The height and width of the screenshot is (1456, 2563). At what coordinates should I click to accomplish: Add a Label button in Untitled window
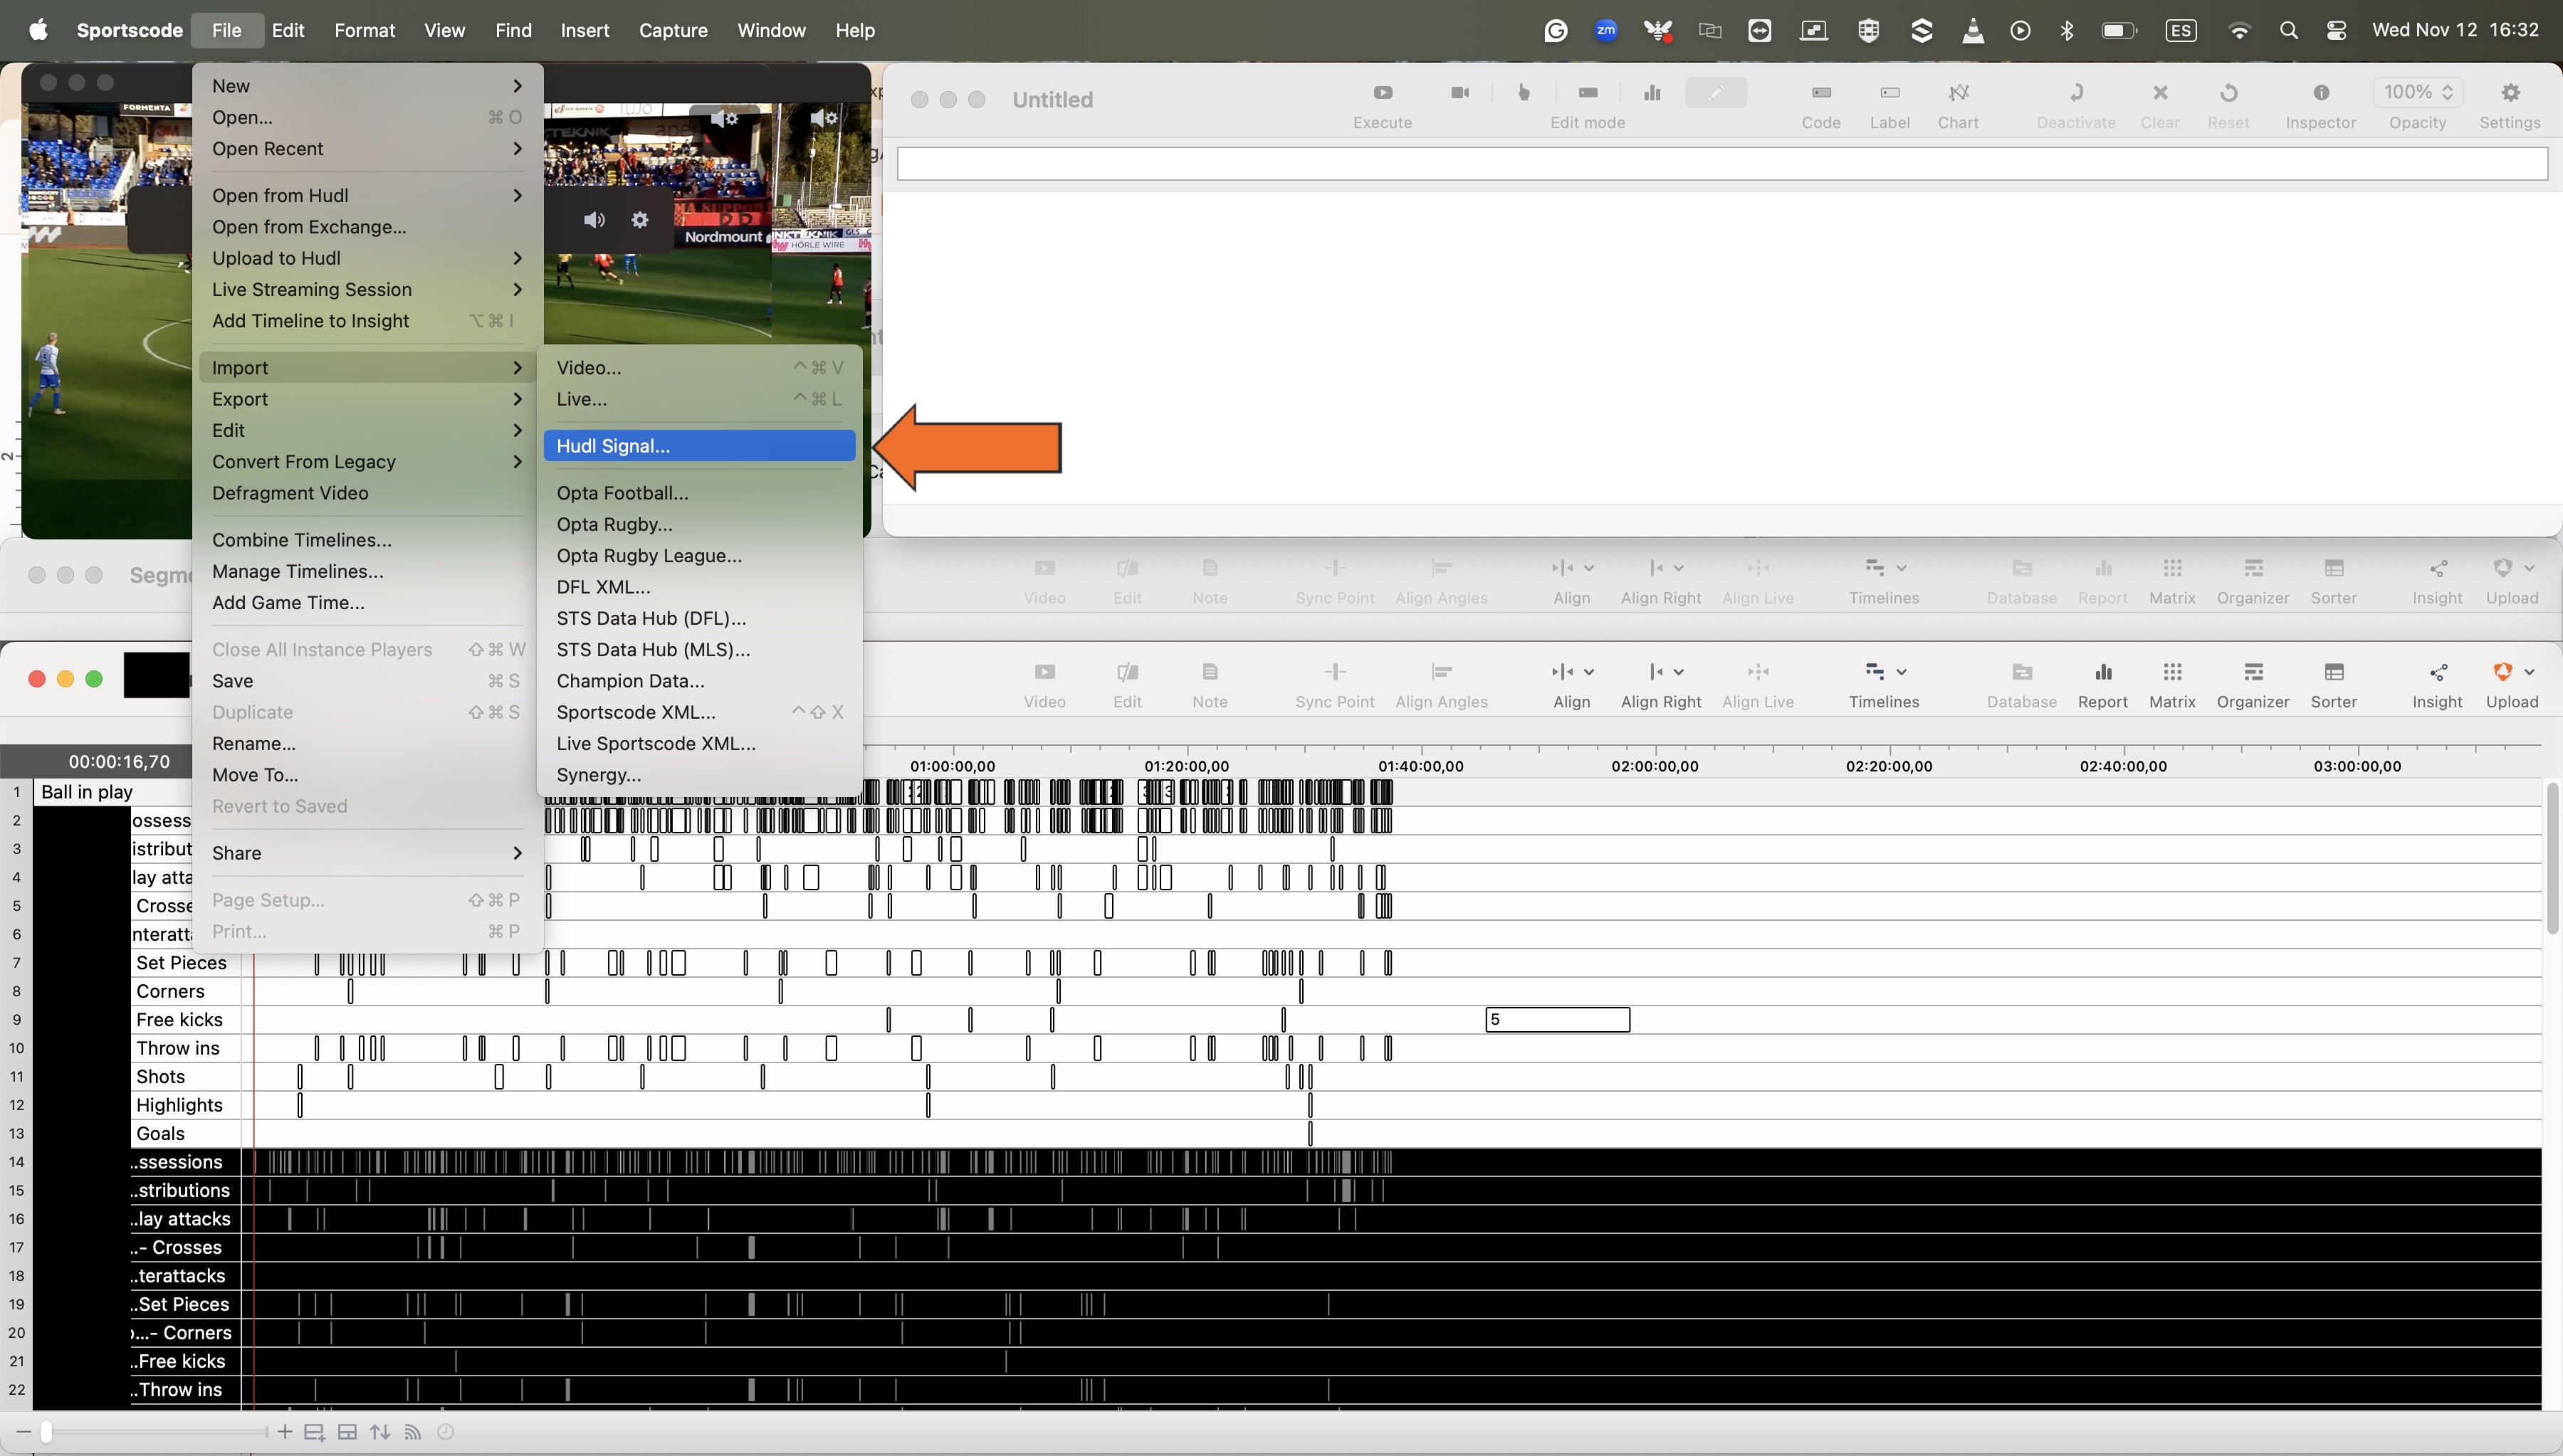pyautogui.click(x=1889, y=105)
